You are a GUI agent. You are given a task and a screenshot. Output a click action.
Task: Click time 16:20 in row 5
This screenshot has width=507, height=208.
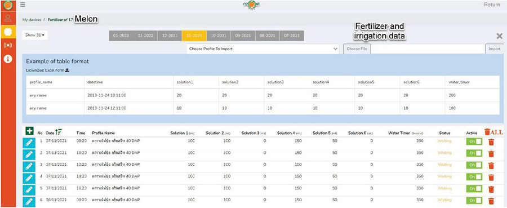(81, 188)
